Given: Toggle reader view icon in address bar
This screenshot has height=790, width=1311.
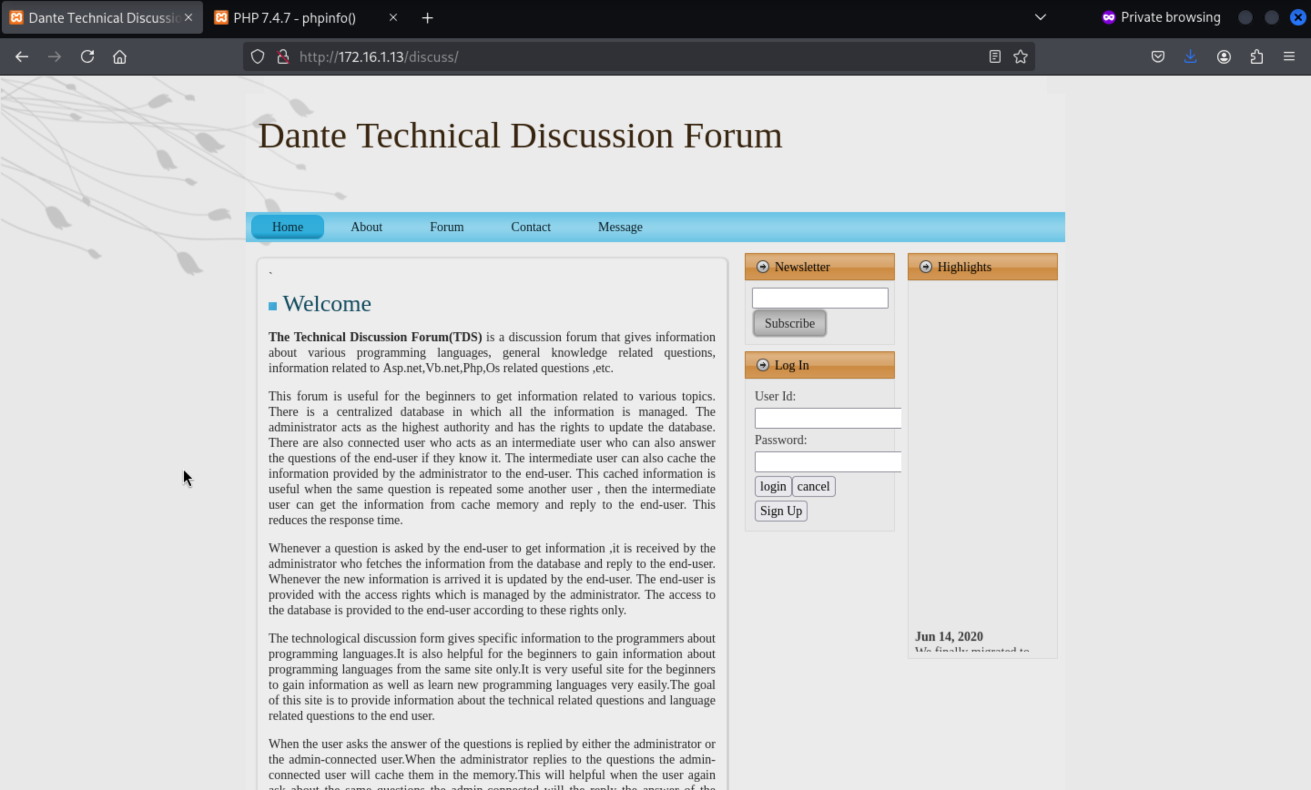Looking at the screenshot, I should [995, 56].
